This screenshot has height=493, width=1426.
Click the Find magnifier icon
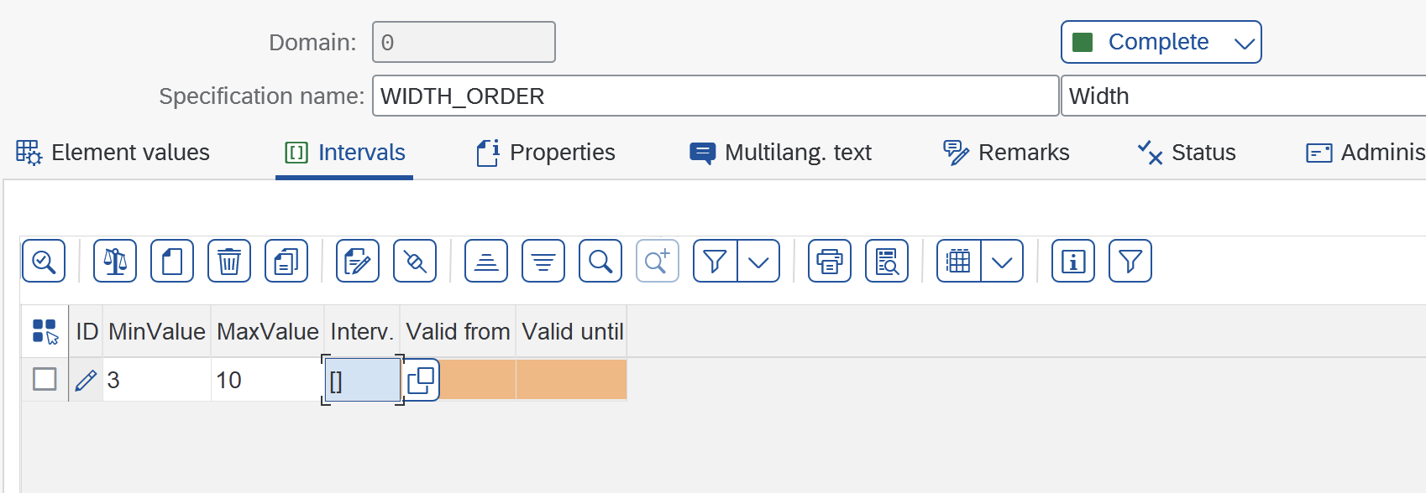tap(600, 261)
